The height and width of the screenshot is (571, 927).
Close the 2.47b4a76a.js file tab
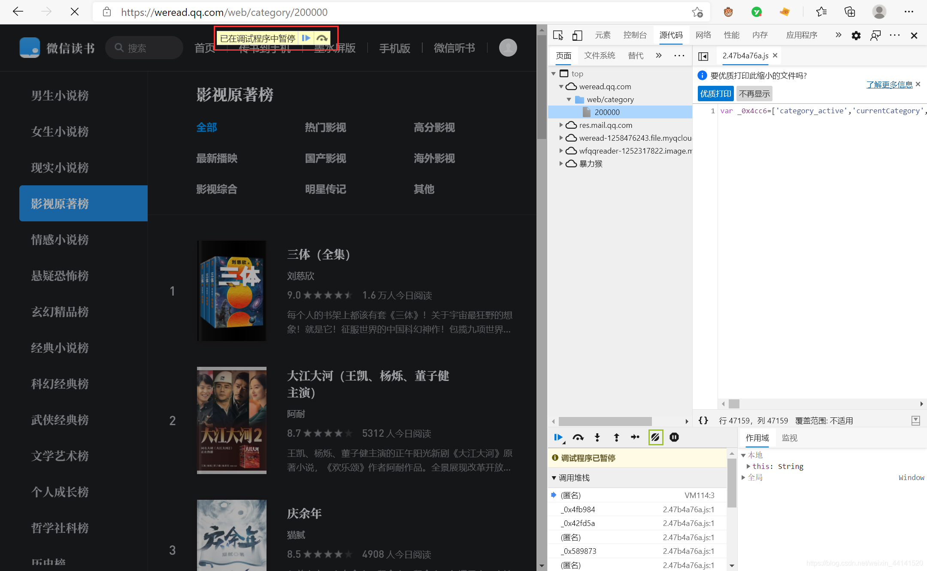775,55
